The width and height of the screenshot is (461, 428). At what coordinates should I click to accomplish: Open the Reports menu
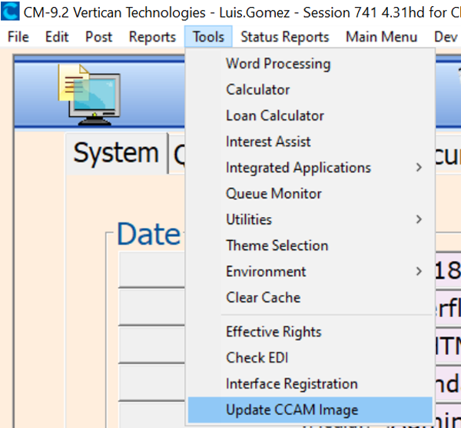(152, 37)
